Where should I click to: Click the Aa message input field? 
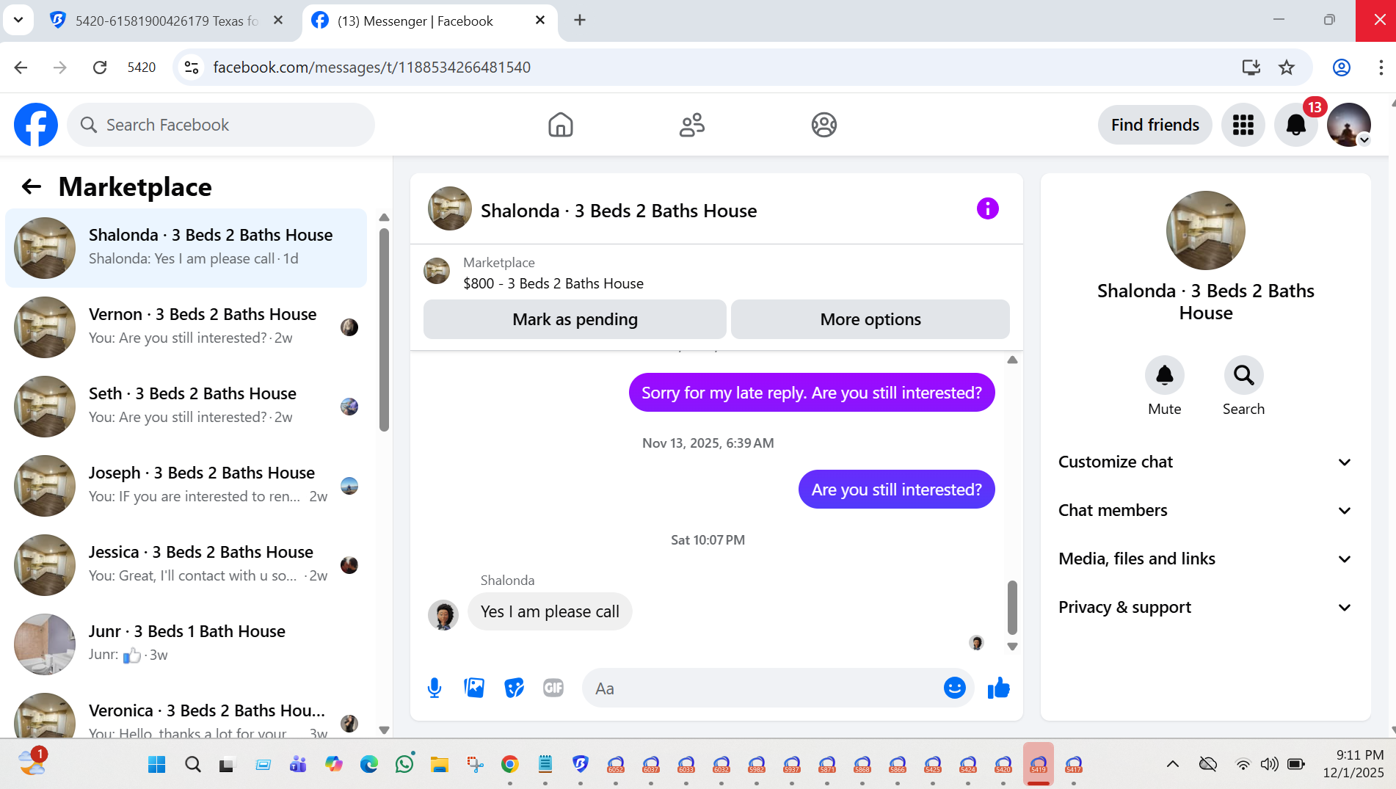(763, 688)
